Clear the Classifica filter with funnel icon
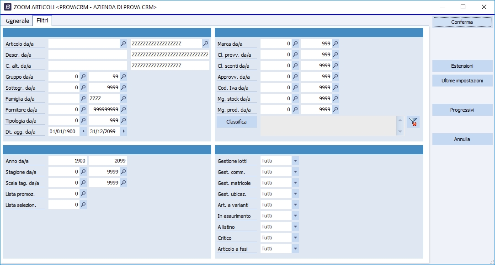Screen dimensions: 495x265 click(413, 122)
